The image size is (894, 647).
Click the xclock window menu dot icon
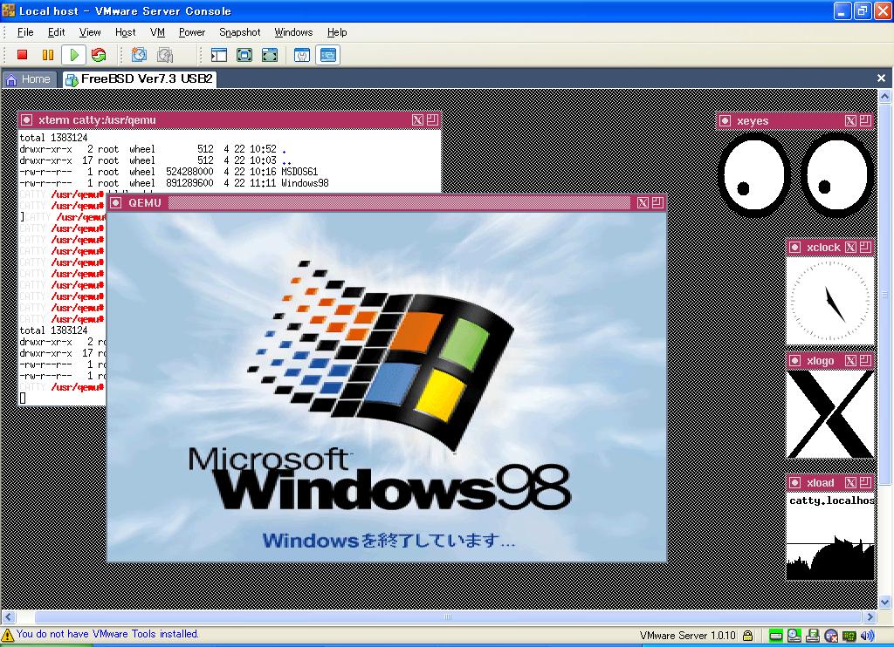tap(794, 247)
